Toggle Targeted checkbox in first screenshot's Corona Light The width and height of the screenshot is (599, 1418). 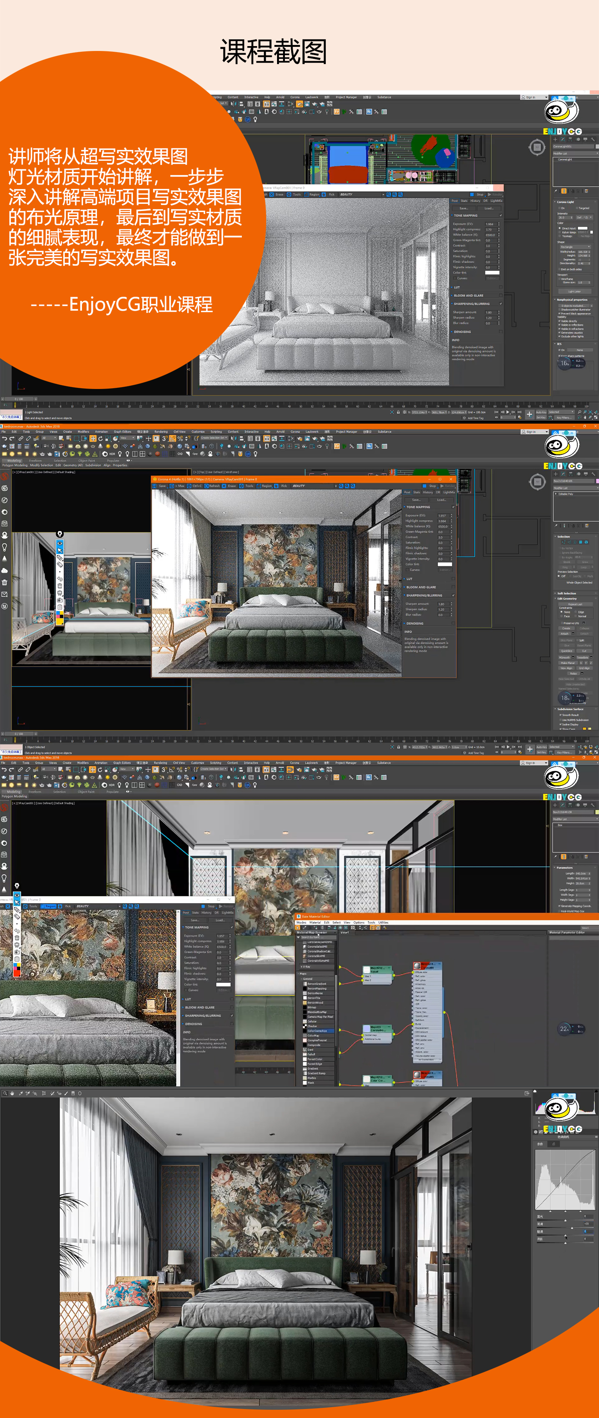point(578,208)
